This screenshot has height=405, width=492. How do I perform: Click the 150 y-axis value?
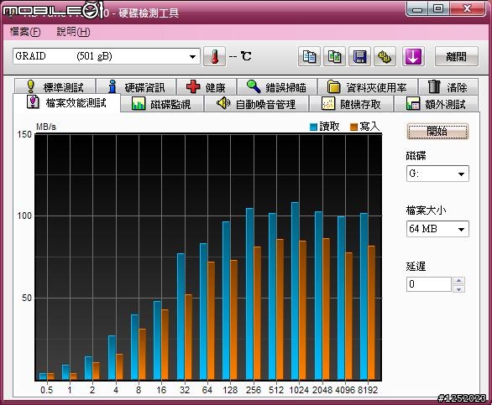[24, 134]
